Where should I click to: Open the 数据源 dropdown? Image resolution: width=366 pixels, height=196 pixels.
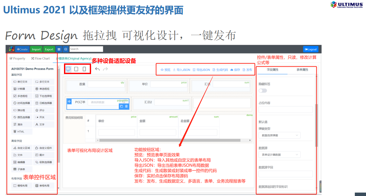tap(280, 155)
